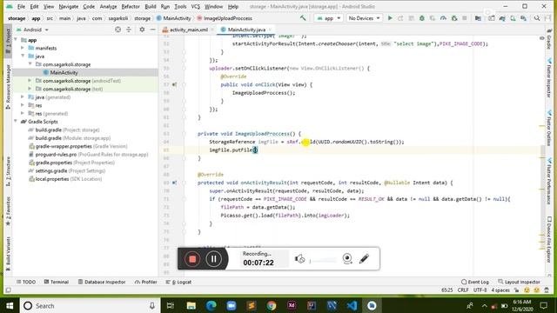Screen dimensions: 557x313
Task: Click the locate-file target icon in Project panel
Action: point(118,30)
